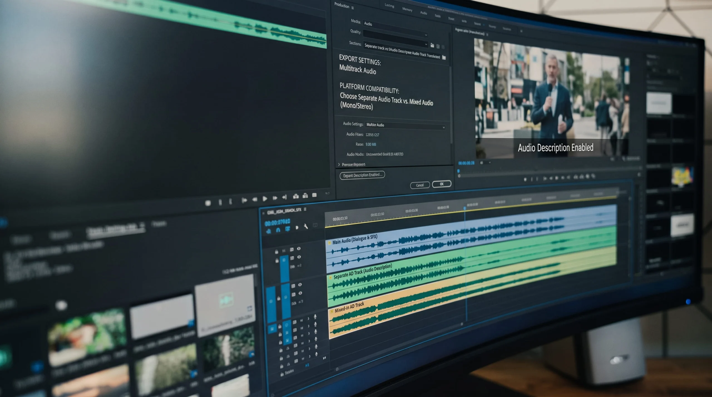Toggle Linked Selection icon in timeline toolbar

click(288, 229)
